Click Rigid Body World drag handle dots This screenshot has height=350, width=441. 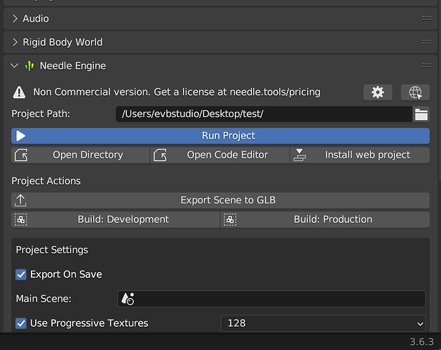427,42
